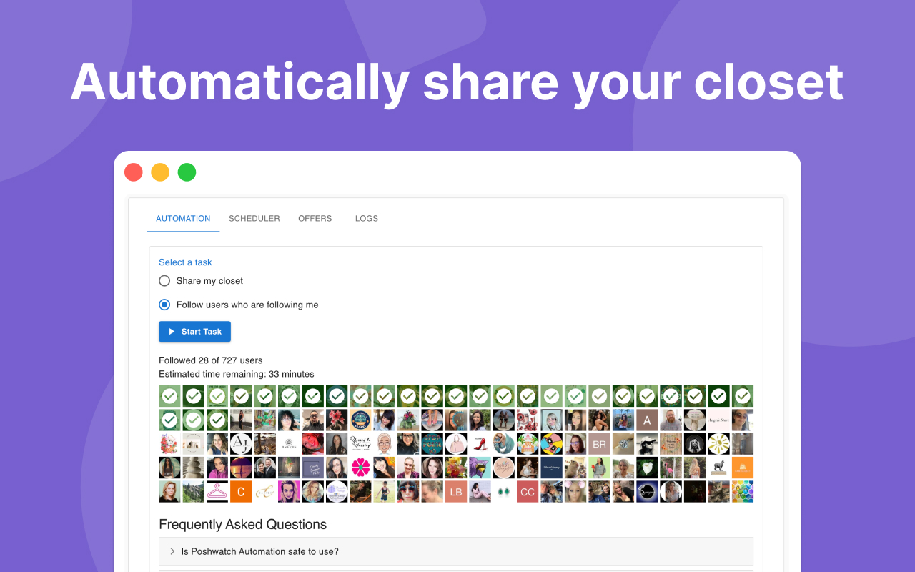The width and height of the screenshot is (915, 572).
Task: Open the LOGS tab
Action: click(x=366, y=218)
